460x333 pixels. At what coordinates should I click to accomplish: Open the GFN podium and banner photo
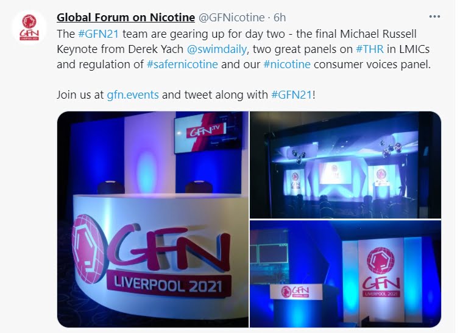pyautogui.click(x=345, y=274)
